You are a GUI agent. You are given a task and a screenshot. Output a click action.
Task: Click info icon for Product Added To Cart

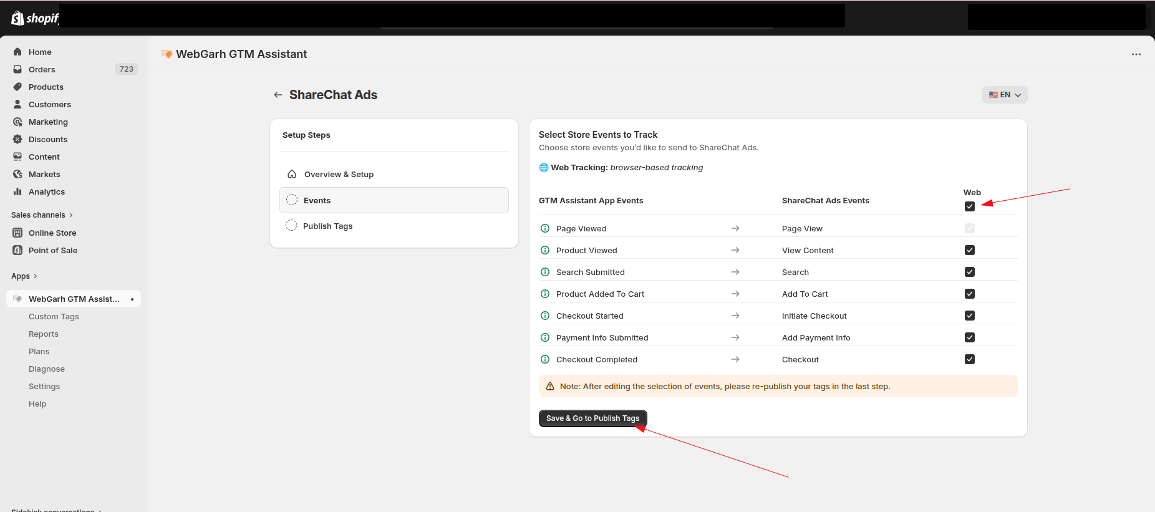[x=545, y=294]
